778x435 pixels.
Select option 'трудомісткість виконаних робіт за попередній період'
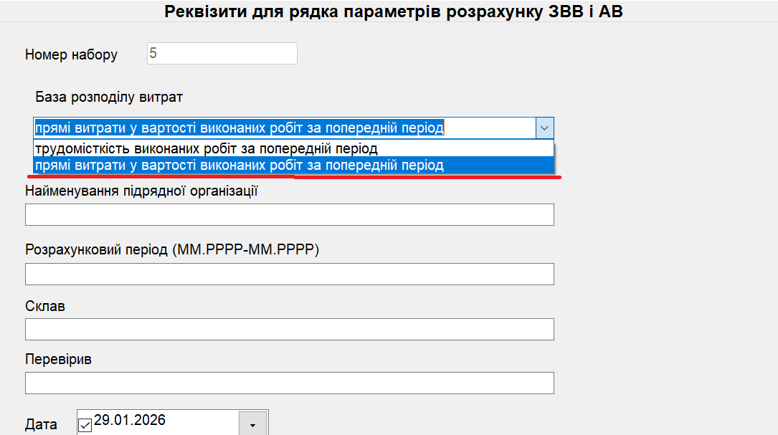pyautogui.click(x=207, y=148)
